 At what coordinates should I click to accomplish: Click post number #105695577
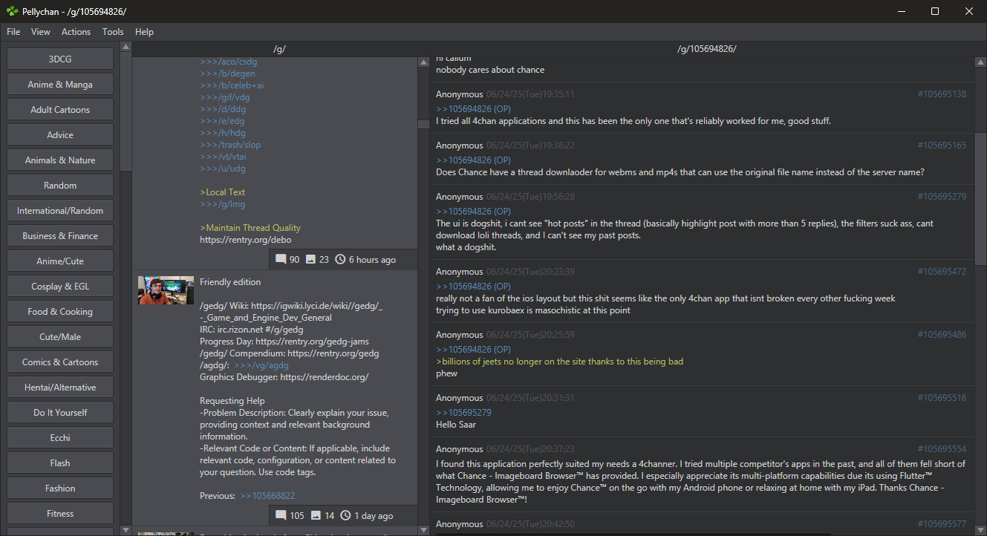942,524
